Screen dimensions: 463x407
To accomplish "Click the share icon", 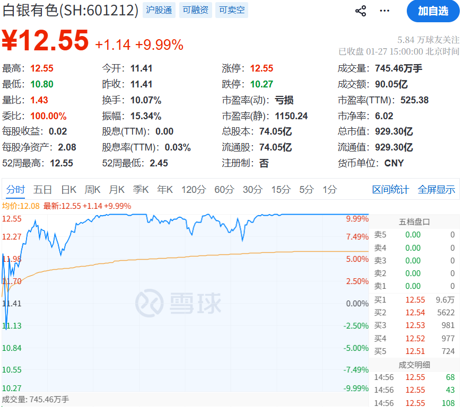I will 361,11.
